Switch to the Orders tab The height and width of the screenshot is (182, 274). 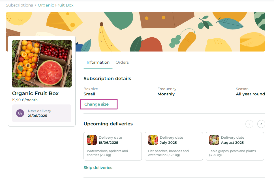(122, 62)
